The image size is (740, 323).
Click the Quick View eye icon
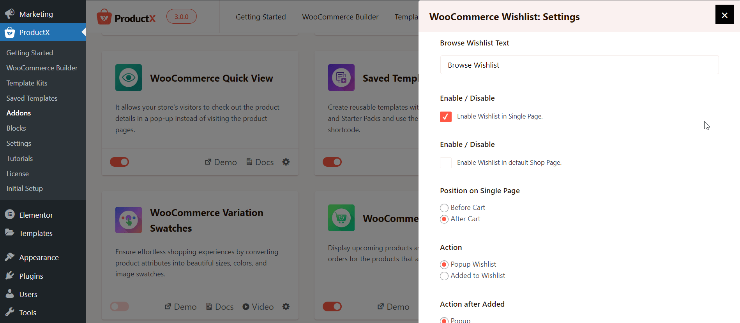129,77
